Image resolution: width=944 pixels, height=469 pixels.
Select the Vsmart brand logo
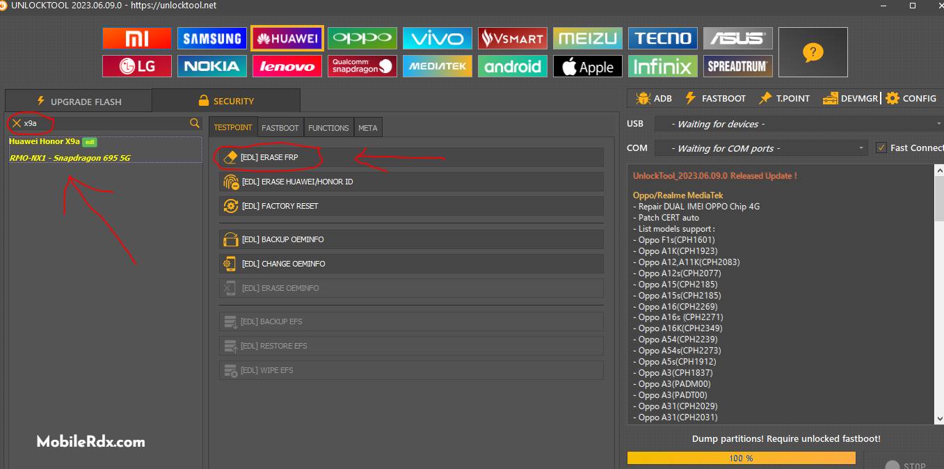(x=512, y=38)
